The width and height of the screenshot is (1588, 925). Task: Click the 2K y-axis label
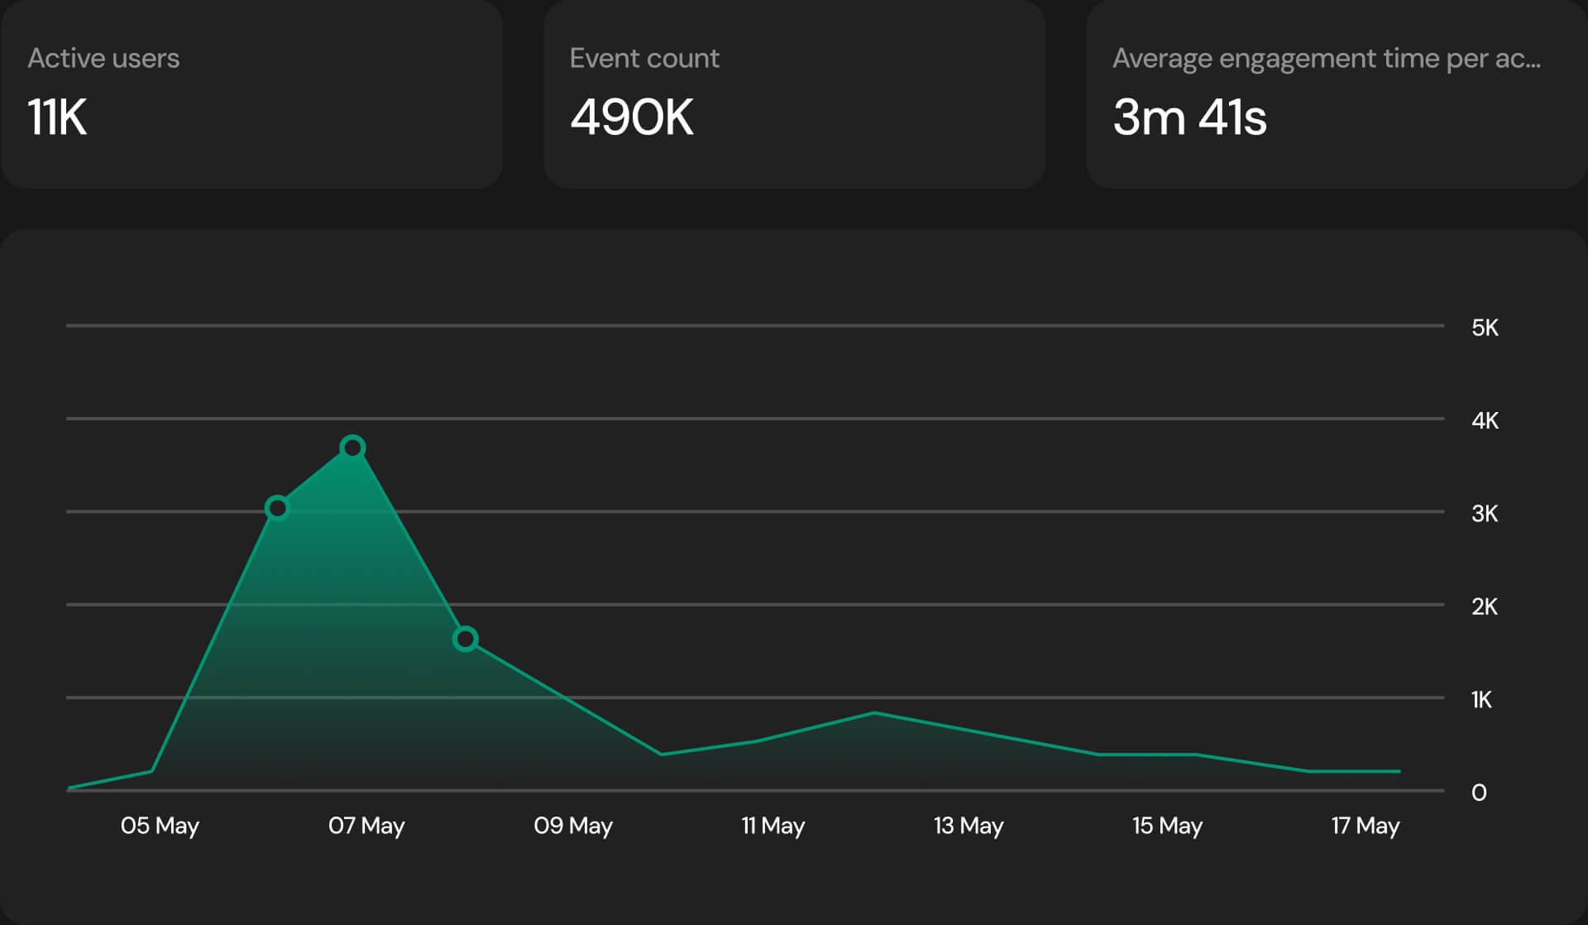(1485, 606)
